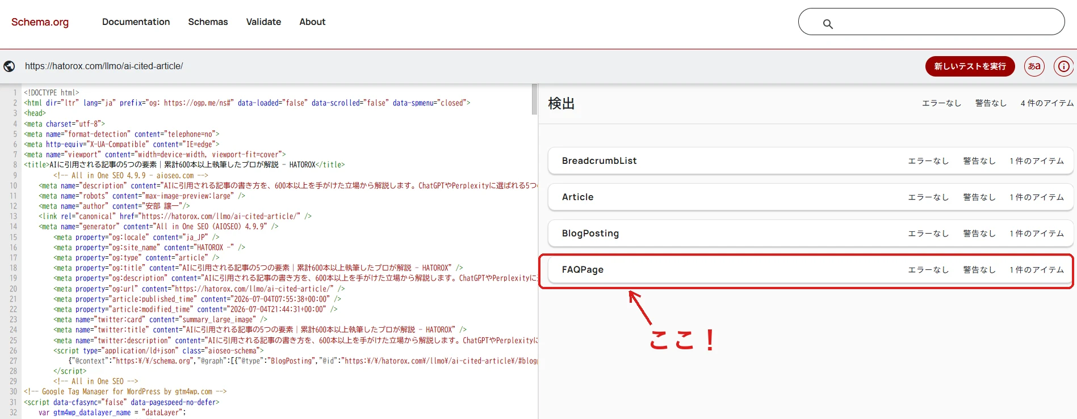The height and width of the screenshot is (419, 1077).
Task: Click the header エラーなし summary beside 検出
Action: click(x=941, y=103)
